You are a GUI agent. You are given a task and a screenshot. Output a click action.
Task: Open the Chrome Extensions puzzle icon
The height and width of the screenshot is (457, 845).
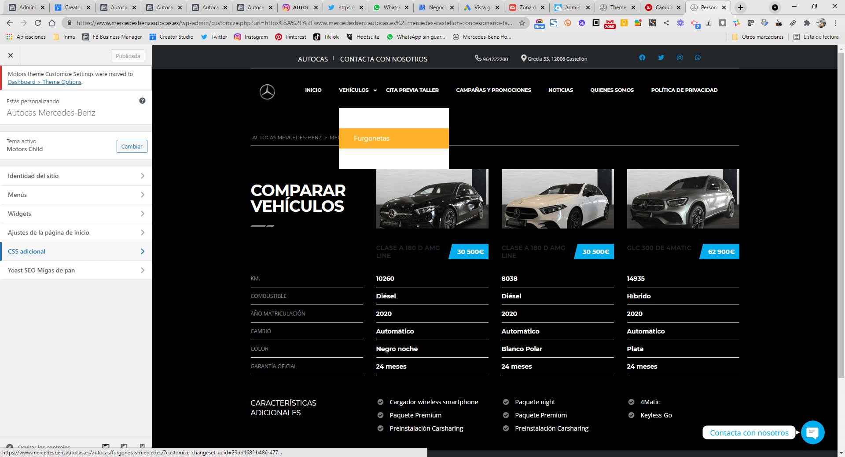[807, 23]
